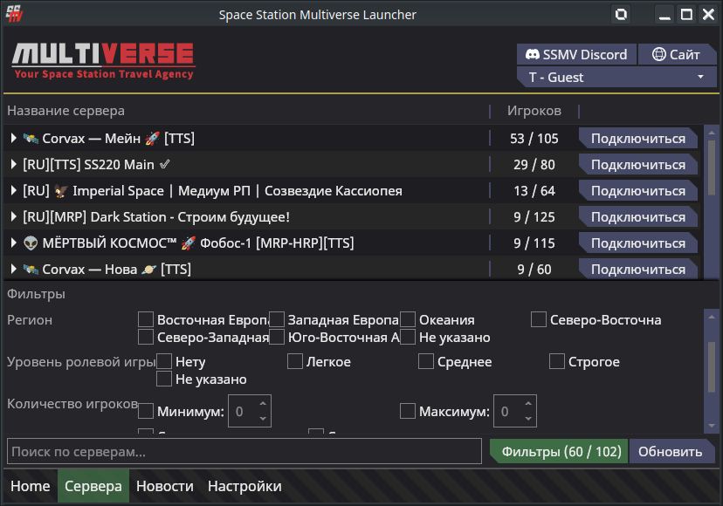
Task: Switch to the Новости tab
Action: (x=164, y=486)
